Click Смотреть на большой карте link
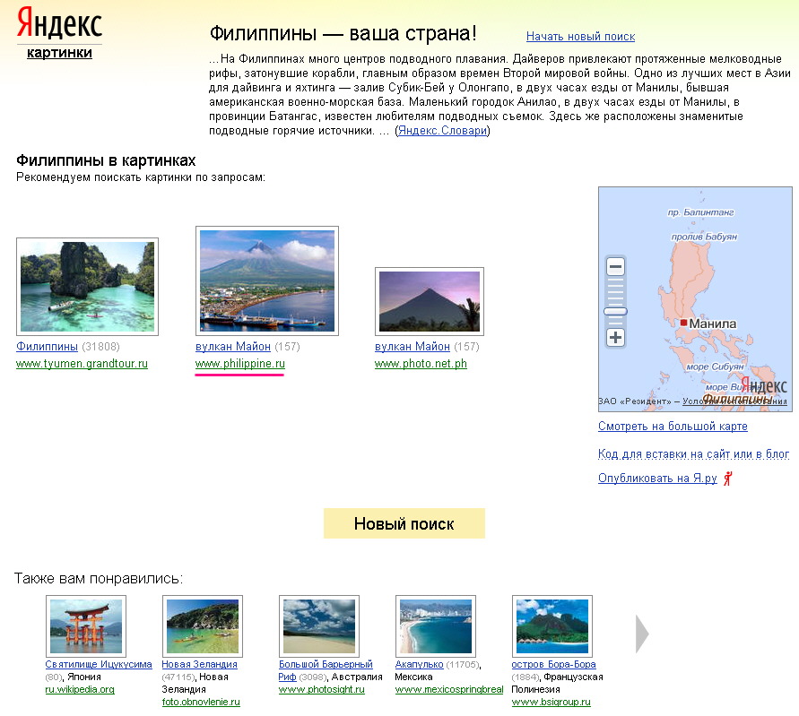This screenshot has width=799, height=716. tap(673, 427)
